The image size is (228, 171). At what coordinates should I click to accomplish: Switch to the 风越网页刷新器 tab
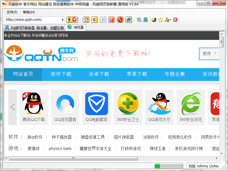click(x=34, y=28)
